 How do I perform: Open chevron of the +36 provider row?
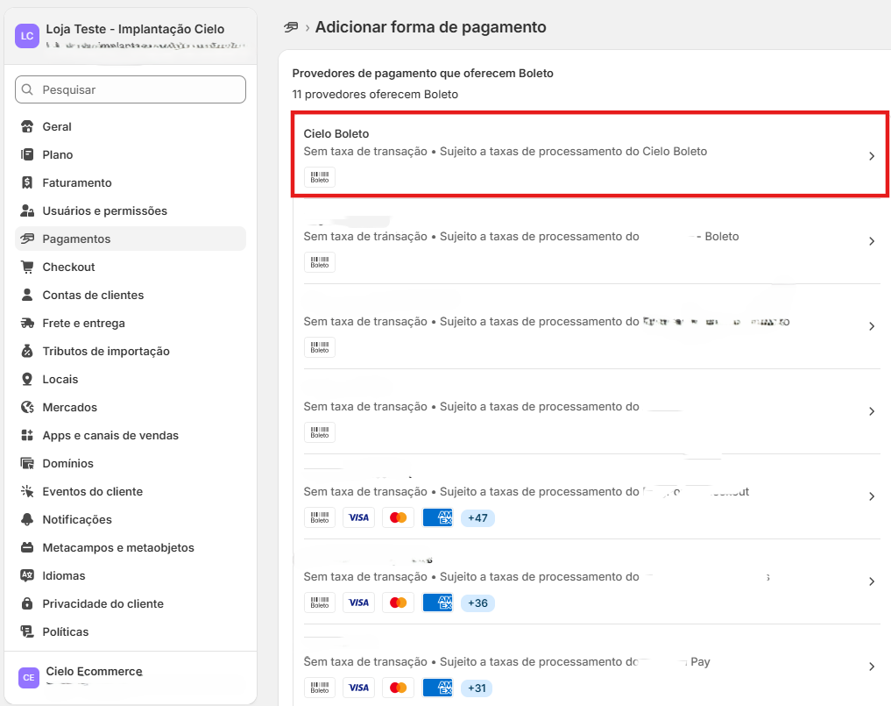pyautogui.click(x=872, y=581)
